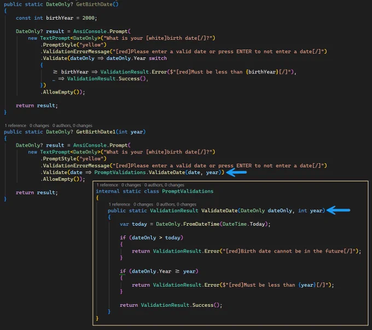Open "1 reference" CodeLens above GetBirthDate1 method

(15, 125)
